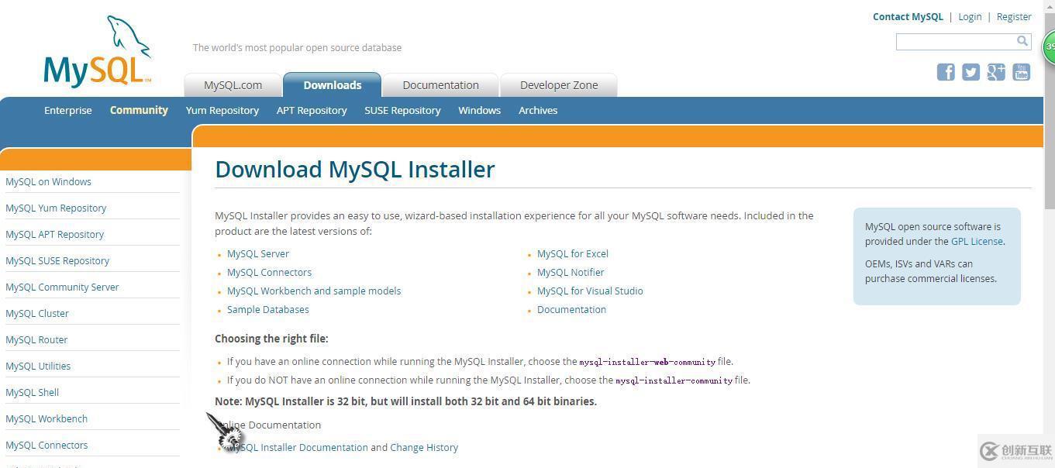Image resolution: width=1055 pixels, height=468 pixels.
Task: Click the MySQL for Excel link
Action: tap(573, 253)
